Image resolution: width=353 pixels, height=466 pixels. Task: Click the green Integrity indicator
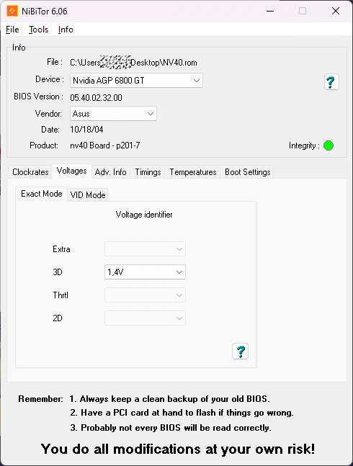[x=329, y=145]
